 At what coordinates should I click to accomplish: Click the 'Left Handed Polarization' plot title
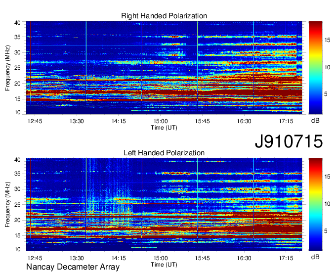164,153
